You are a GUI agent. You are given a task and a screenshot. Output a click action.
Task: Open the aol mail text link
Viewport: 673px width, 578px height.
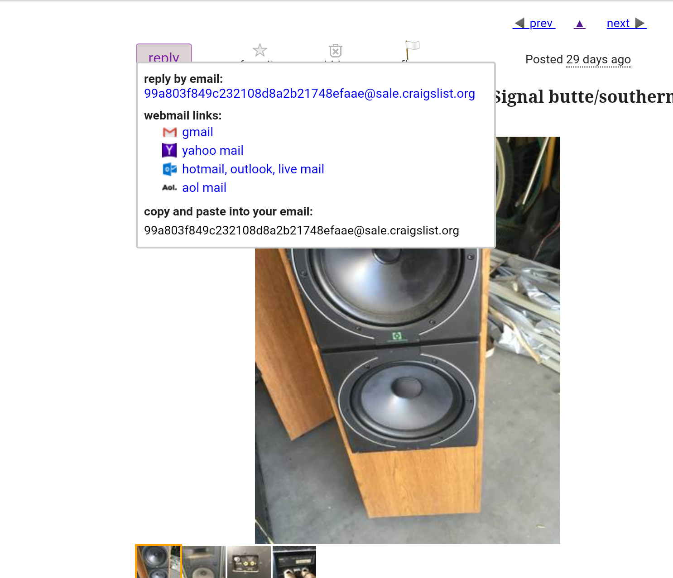(204, 188)
